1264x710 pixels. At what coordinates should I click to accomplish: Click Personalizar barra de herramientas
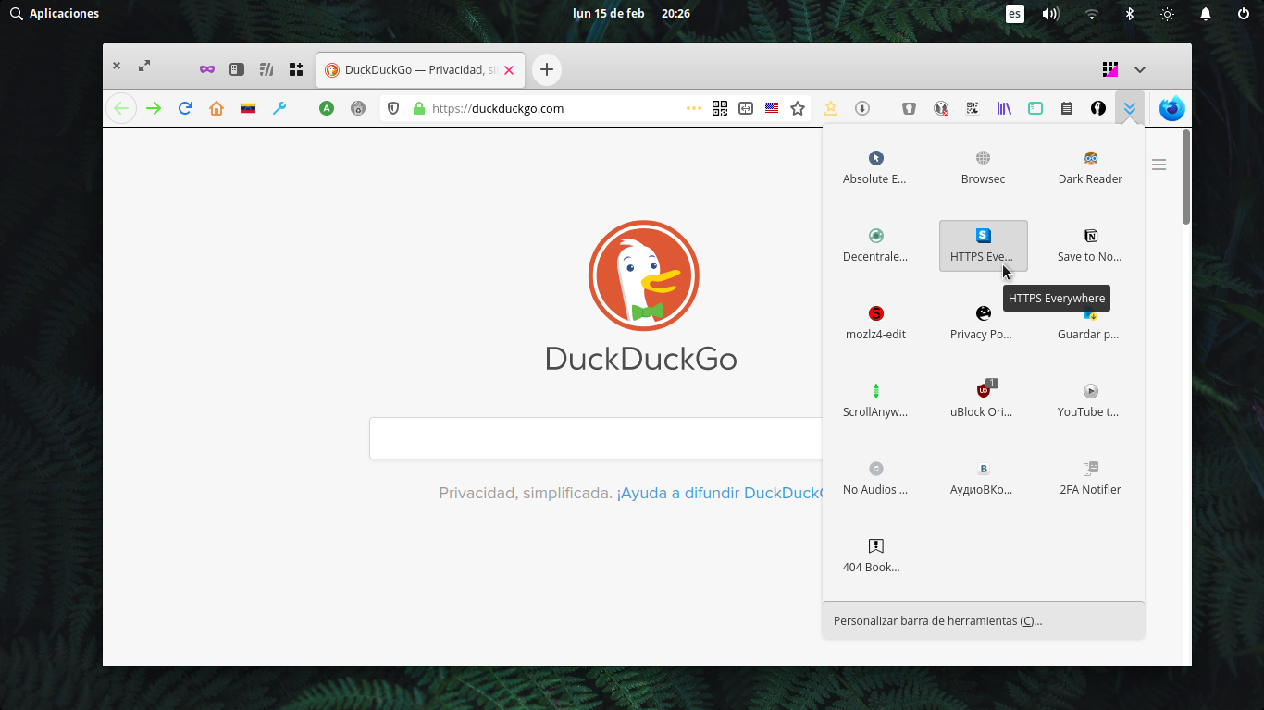984,620
